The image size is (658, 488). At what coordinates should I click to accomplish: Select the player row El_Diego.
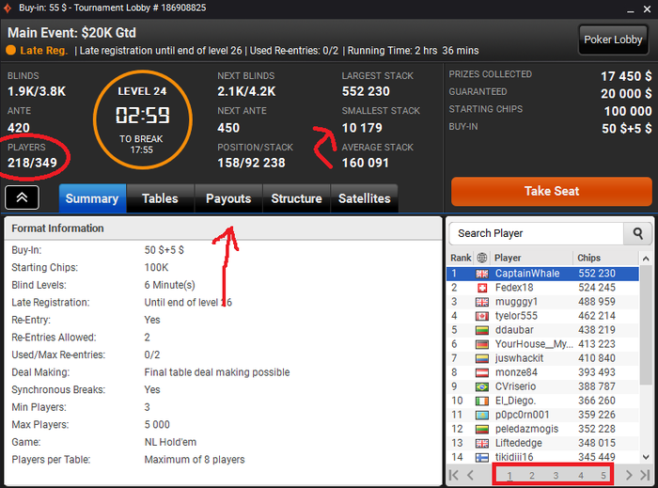543,401
